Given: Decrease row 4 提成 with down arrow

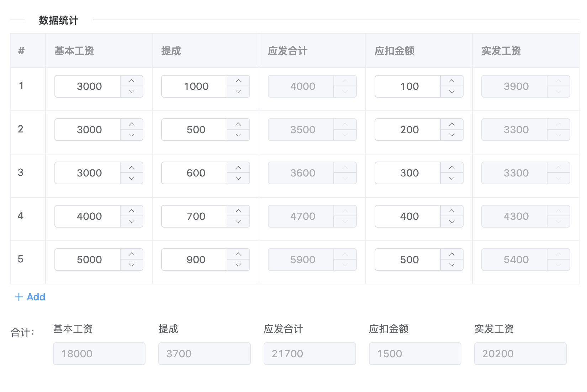Looking at the screenshot, I should tap(238, 222).
